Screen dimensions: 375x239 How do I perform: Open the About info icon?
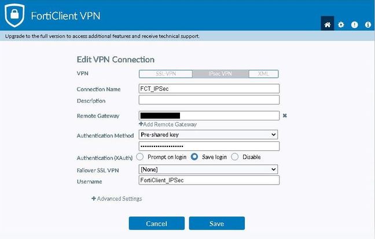367,25
